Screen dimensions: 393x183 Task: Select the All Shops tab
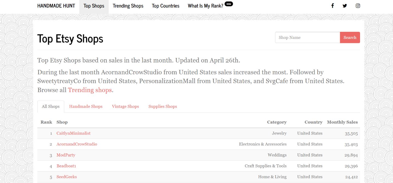pos(51,107)
